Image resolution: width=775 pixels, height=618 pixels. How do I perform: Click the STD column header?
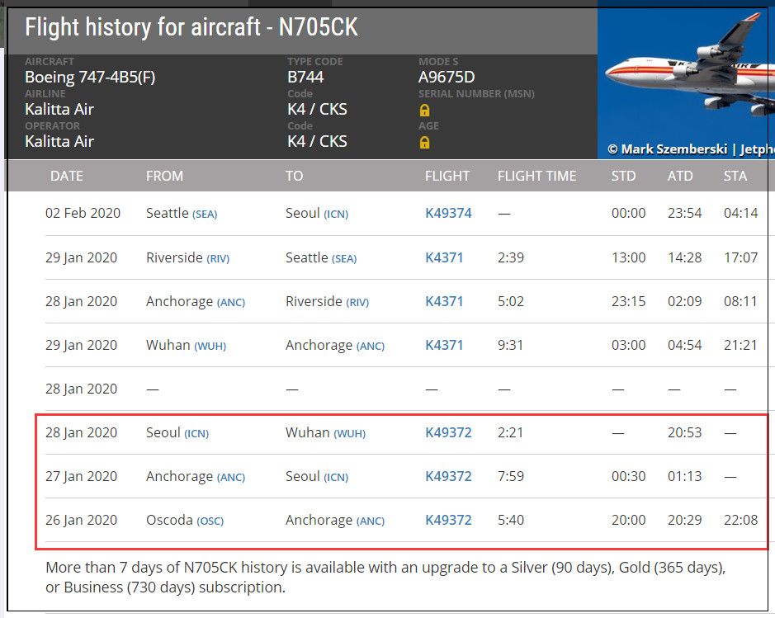pyautogui.click(x=623, y=176)
